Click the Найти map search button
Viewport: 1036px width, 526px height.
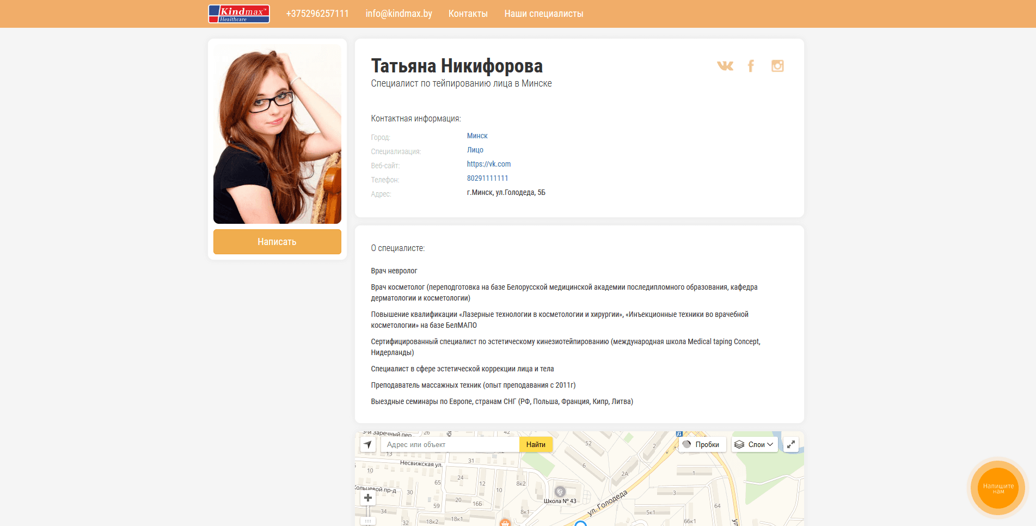(x=536, y=444)
